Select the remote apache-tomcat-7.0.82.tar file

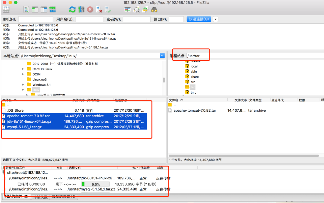(x=195, y=111)
